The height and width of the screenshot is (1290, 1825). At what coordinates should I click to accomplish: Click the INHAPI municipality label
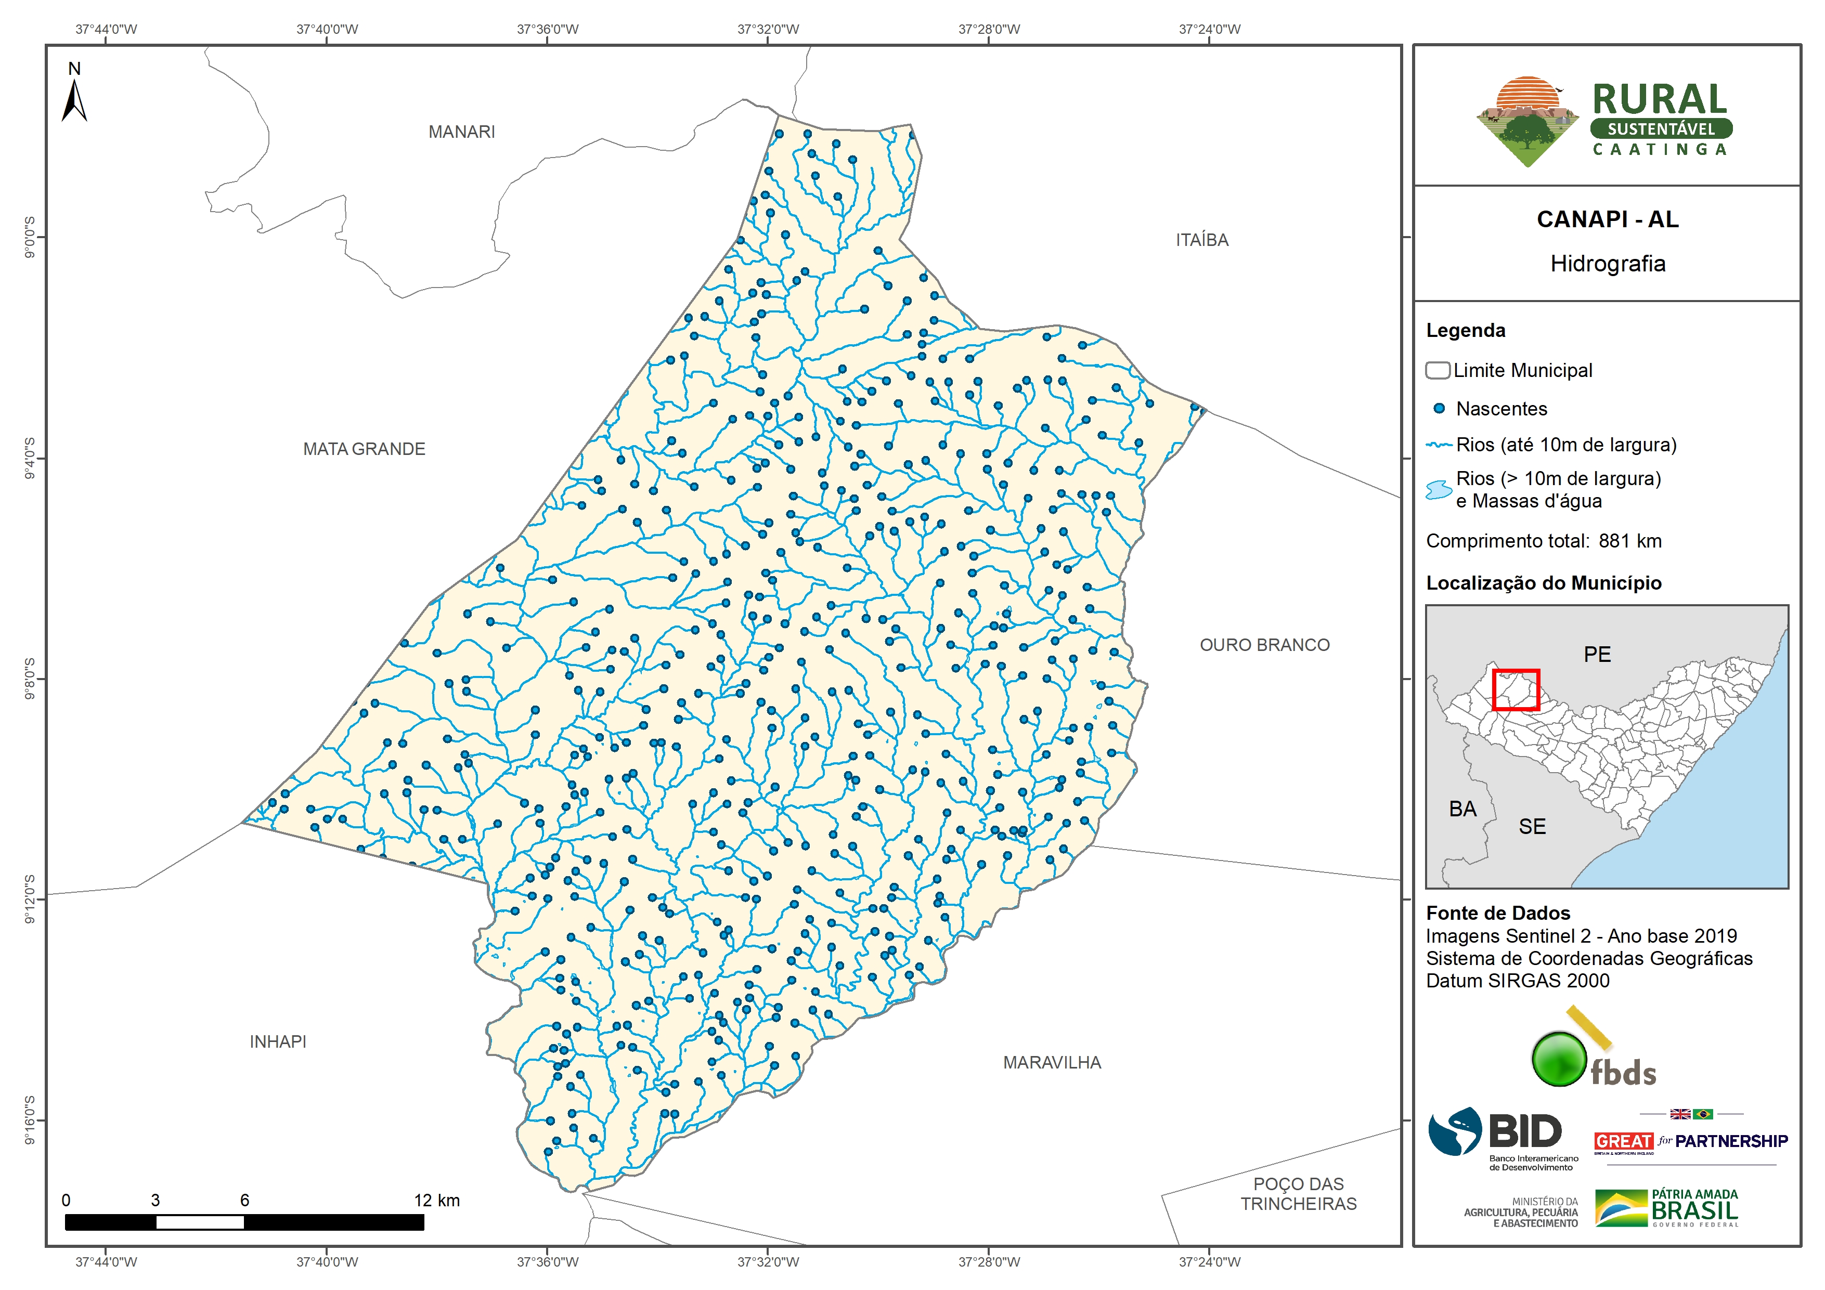coord(277,1041)
